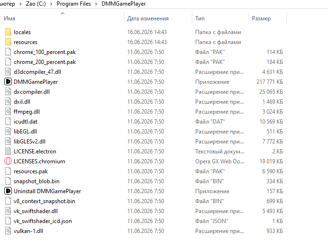This screenshot has width=328, height=241.
Task: Click the chrome_200_percent.pak file icon
Action: [8, 62]
